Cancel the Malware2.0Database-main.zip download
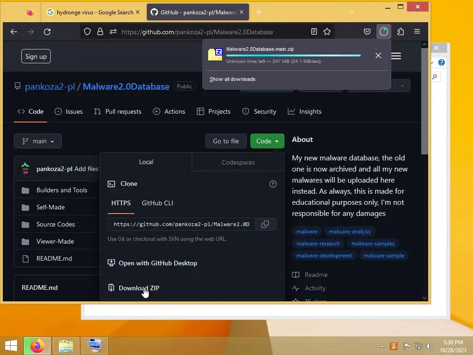Screen dimensions: 473x355 [x=378, y=55]
